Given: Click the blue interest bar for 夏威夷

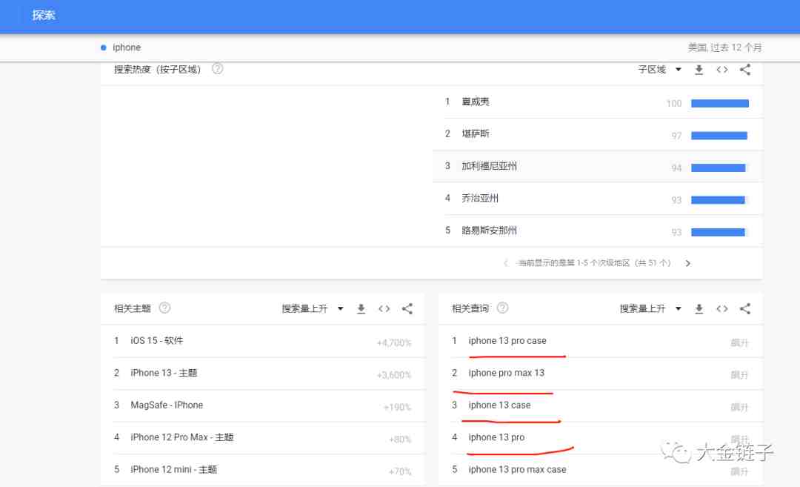Looking at the screenshot, I should (x=719, y=104).
